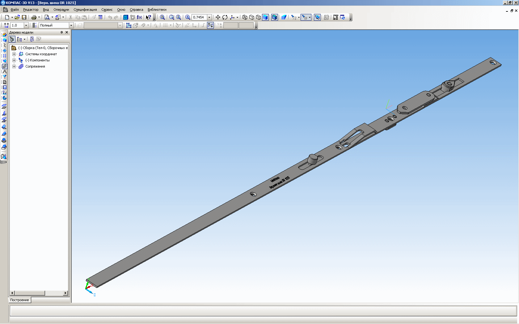Click the Measurements compass icon in sidebar
The height and width of the screenshot is (324, 519).
coord(5,72)
